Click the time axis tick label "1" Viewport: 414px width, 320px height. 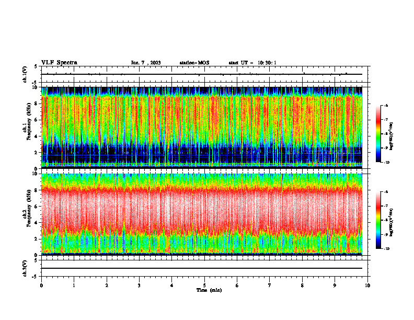click(74, 285)
